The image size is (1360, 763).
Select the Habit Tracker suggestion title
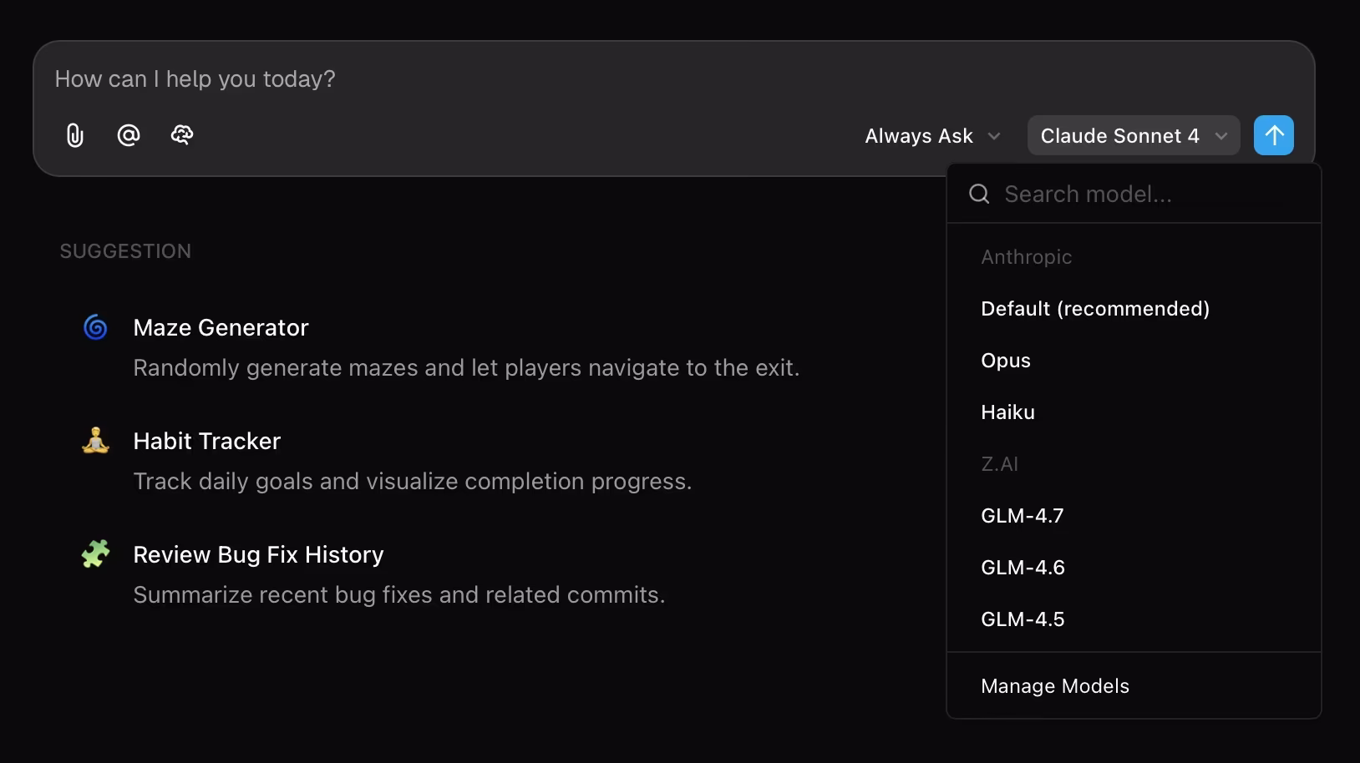207,441
